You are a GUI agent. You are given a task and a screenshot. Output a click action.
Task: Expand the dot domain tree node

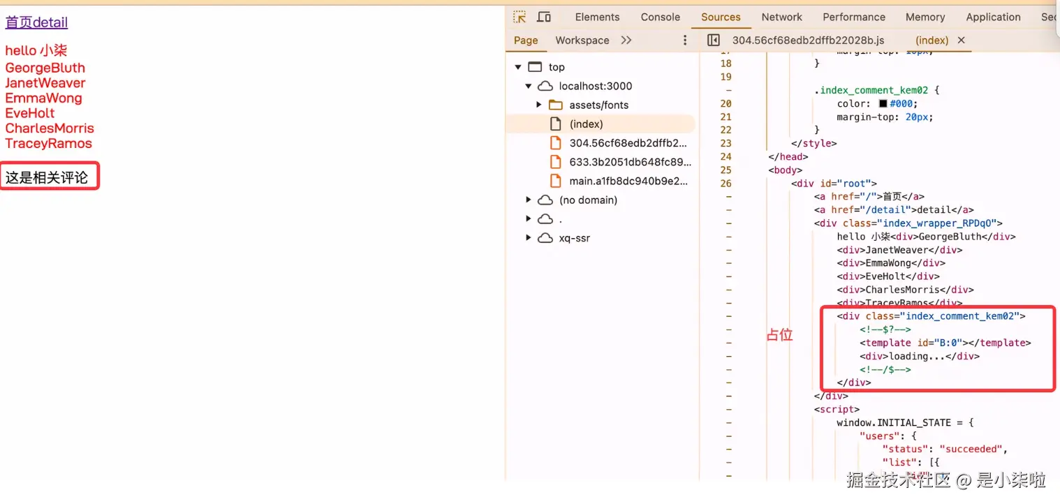tap(529, 218)
